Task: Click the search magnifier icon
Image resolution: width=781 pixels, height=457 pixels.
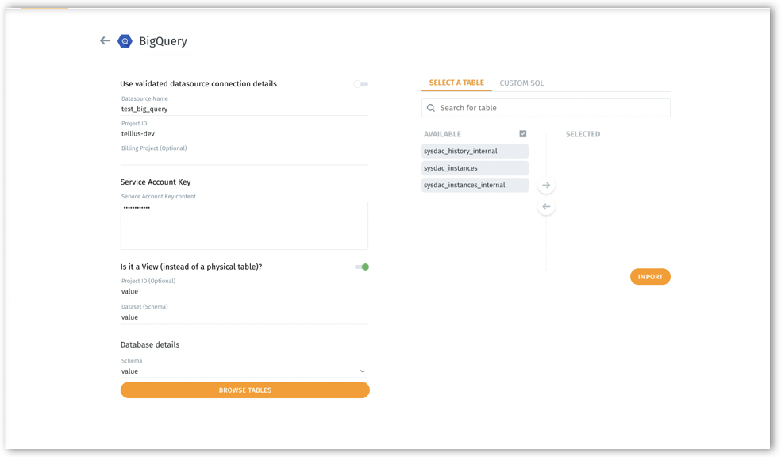Action: click(431, 108)
